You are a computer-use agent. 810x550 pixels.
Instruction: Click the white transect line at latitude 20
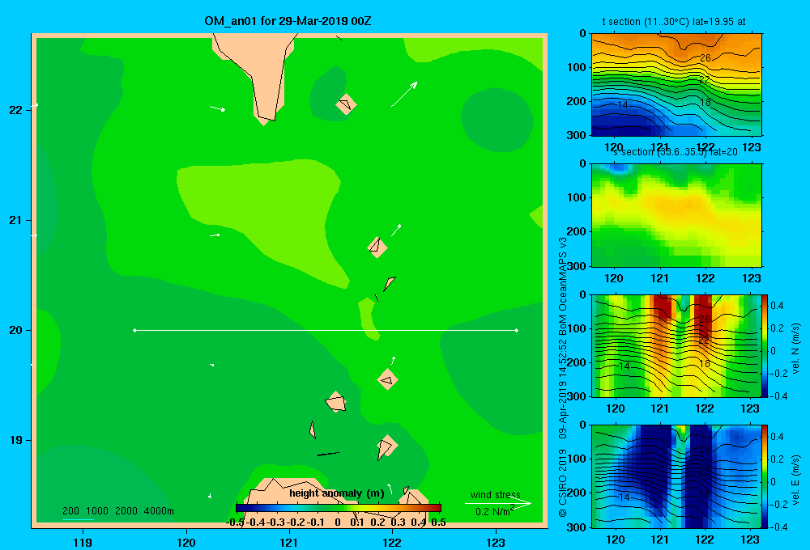point(326,330)
